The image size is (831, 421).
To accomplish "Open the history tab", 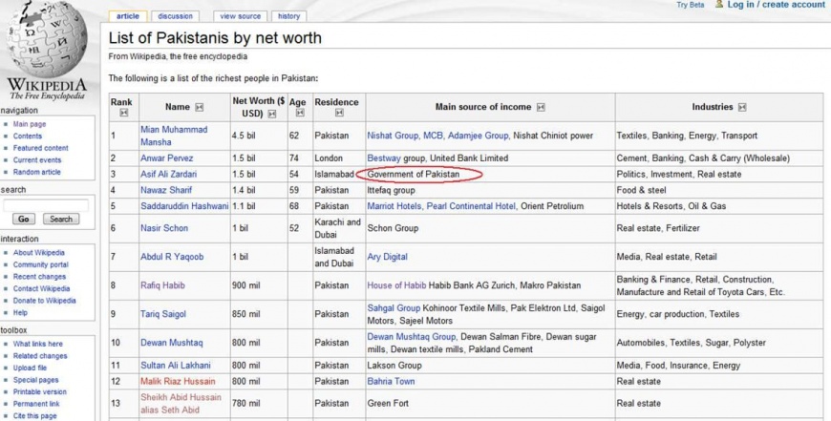I will [x=288, y=16].
